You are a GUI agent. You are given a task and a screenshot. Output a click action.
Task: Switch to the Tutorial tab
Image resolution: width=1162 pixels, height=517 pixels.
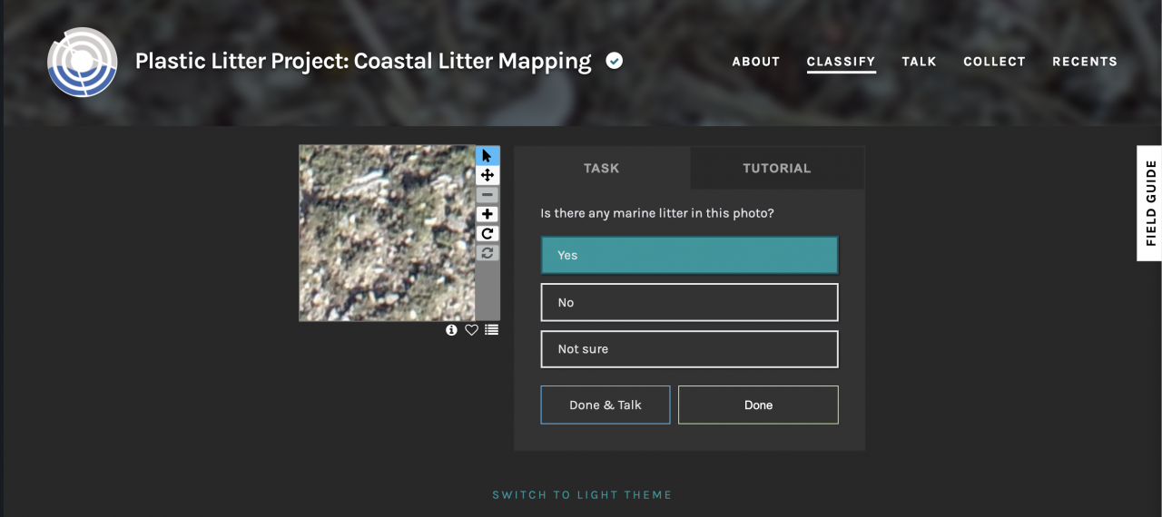776,168
